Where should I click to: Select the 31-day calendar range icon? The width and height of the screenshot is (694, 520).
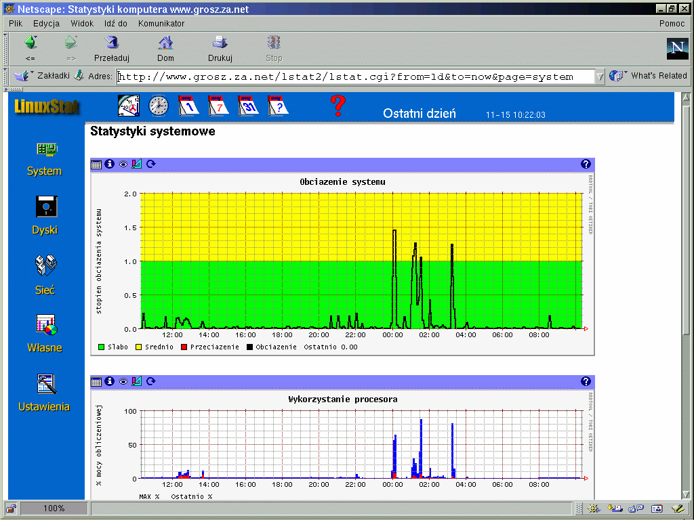249,106
